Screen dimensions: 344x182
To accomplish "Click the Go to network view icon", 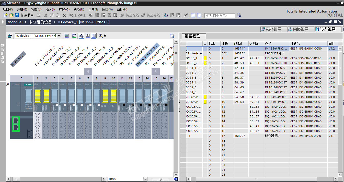I will tap(10, 36).
